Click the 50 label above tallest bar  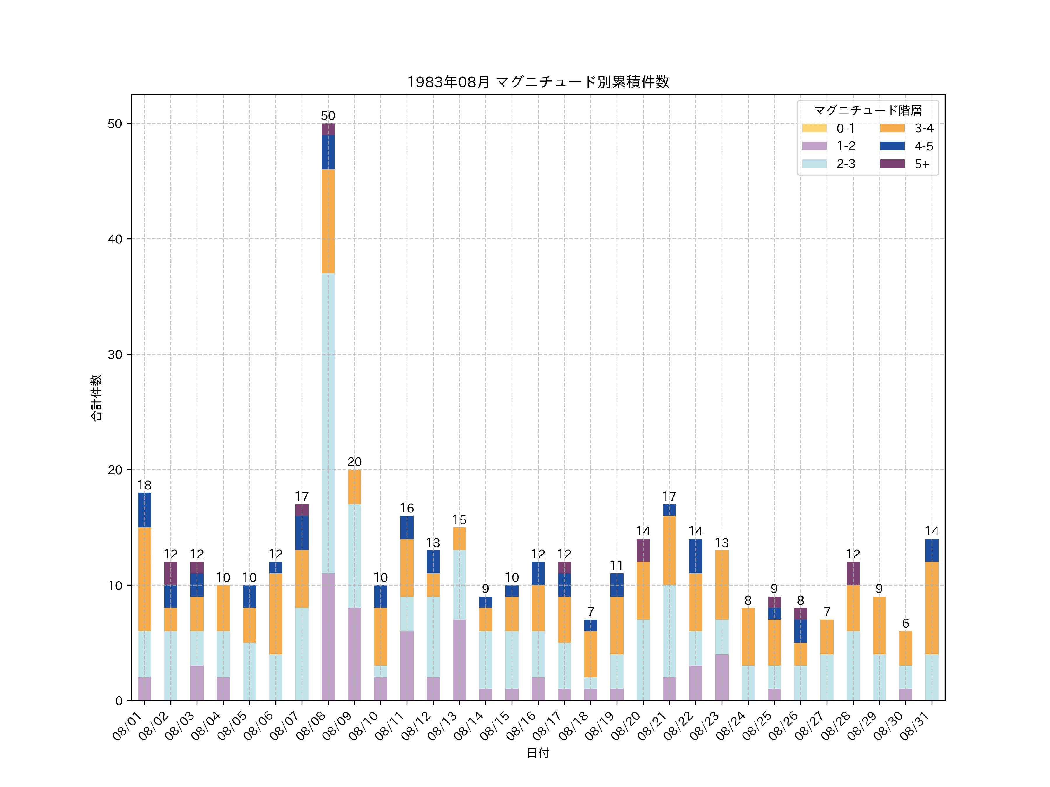point(328,116)
